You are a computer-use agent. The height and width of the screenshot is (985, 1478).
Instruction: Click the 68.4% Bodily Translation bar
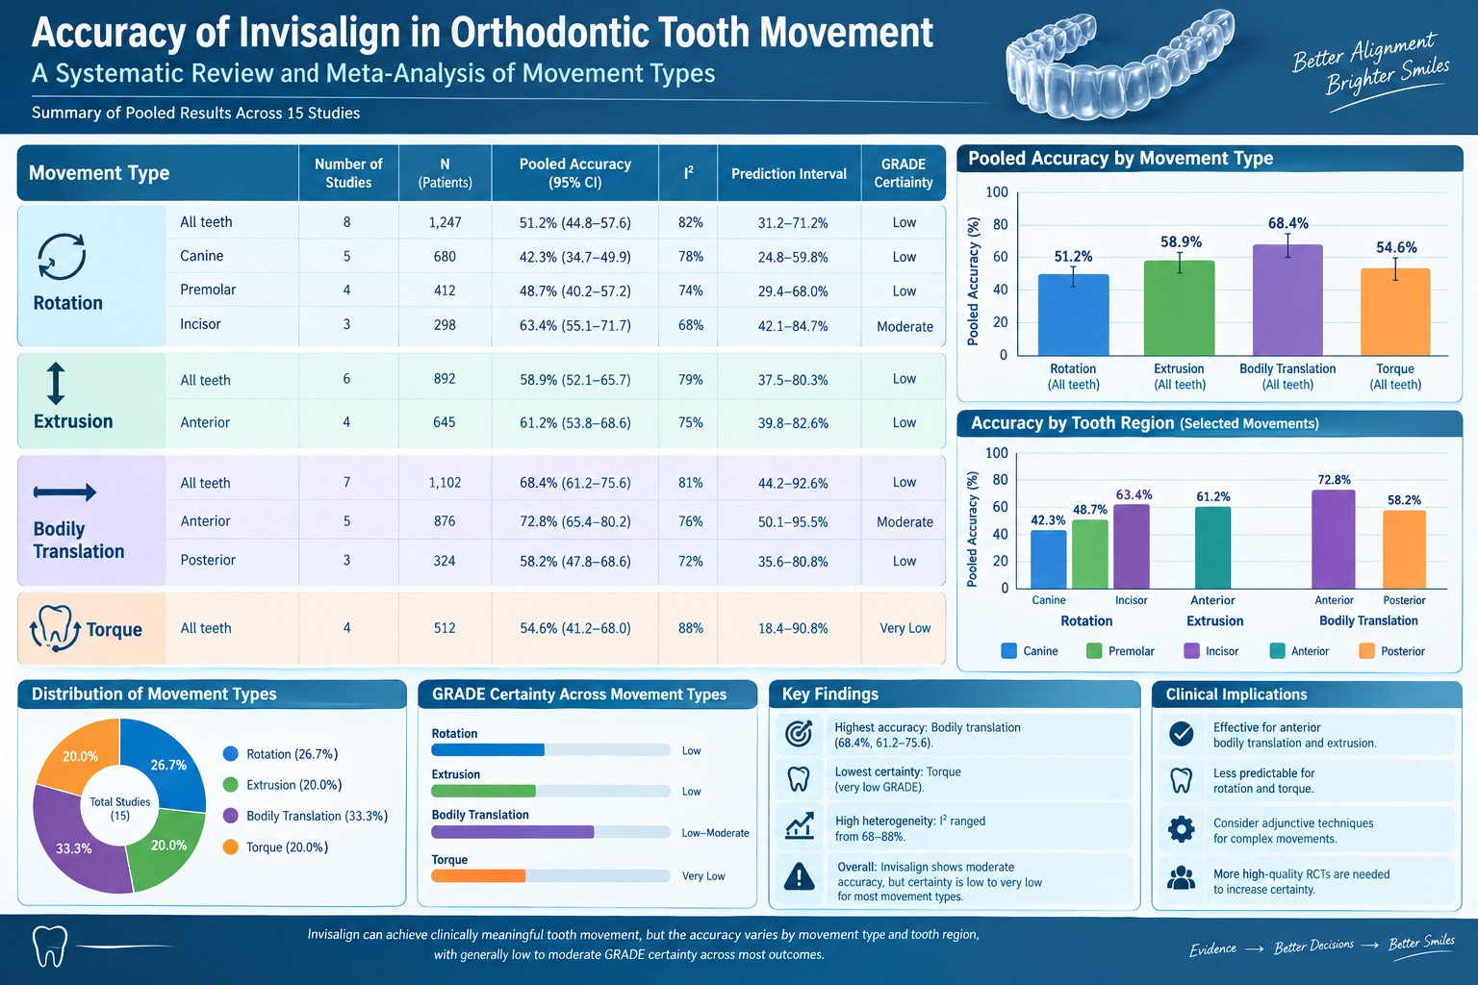1287,300
